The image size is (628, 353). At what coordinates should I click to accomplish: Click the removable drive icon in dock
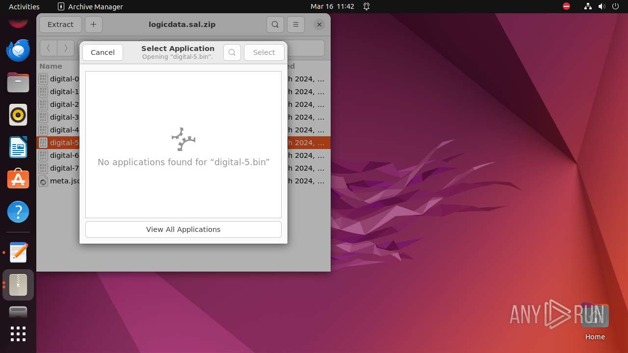pyautogui.click(x=18, y=312)
